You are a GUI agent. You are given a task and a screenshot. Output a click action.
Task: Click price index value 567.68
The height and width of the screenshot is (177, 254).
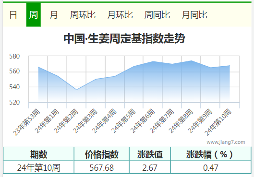[102, 167]
